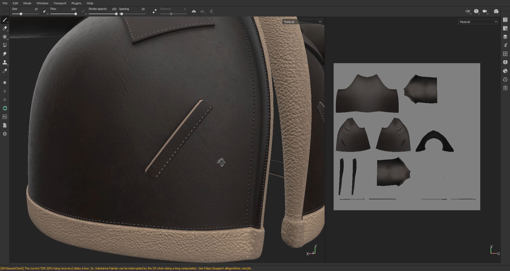Open the Texture Set List panel
This screenshot has width=510, height=271.
[x=505, y=20]
